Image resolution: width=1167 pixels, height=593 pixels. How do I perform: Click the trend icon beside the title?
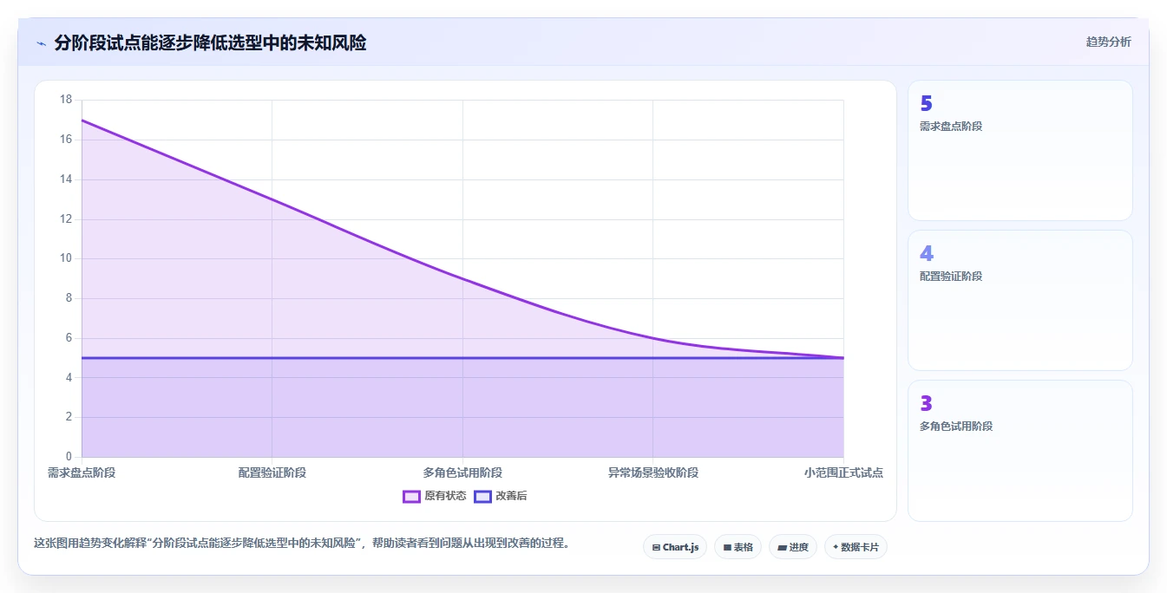click(42, 43)
